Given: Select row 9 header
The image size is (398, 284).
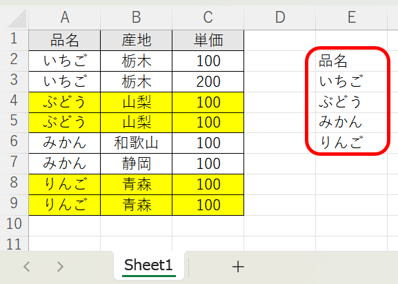Looking at the screenshot, I should coord(14,205).
